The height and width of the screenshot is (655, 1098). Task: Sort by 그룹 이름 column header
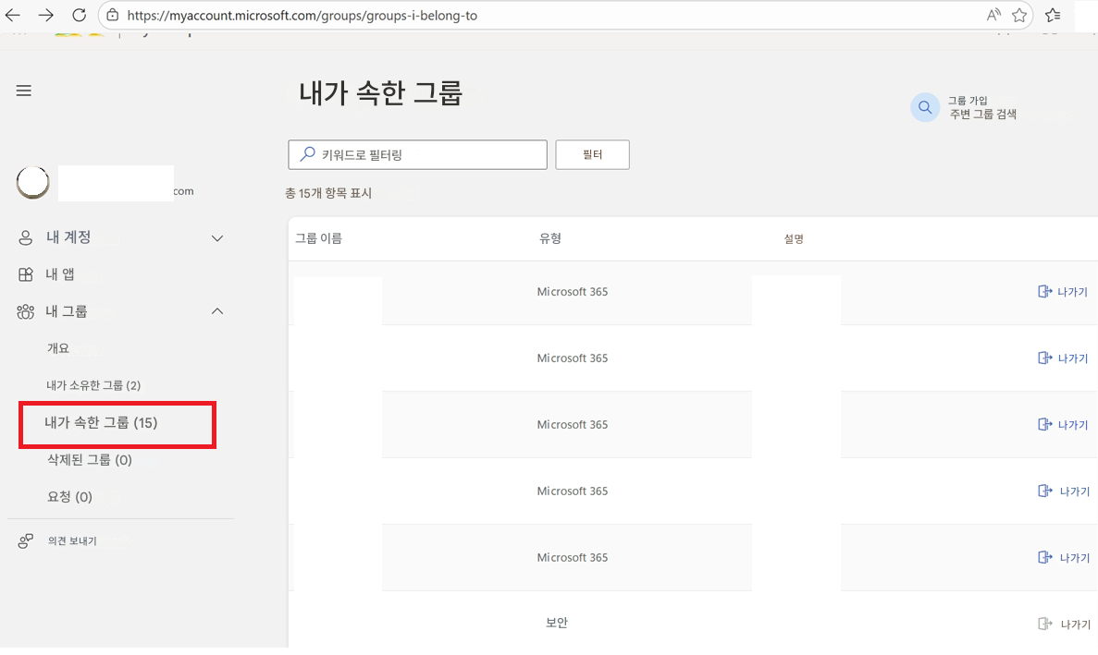click(x=318, y=238)
